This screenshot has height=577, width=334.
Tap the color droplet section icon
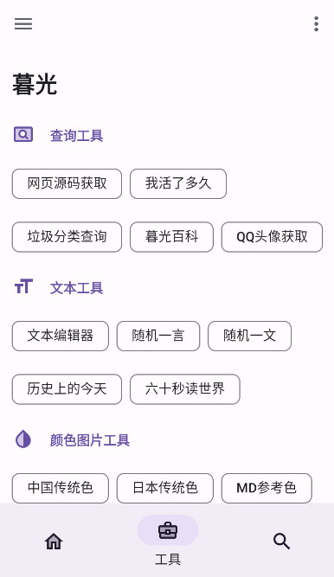[23, 439]
